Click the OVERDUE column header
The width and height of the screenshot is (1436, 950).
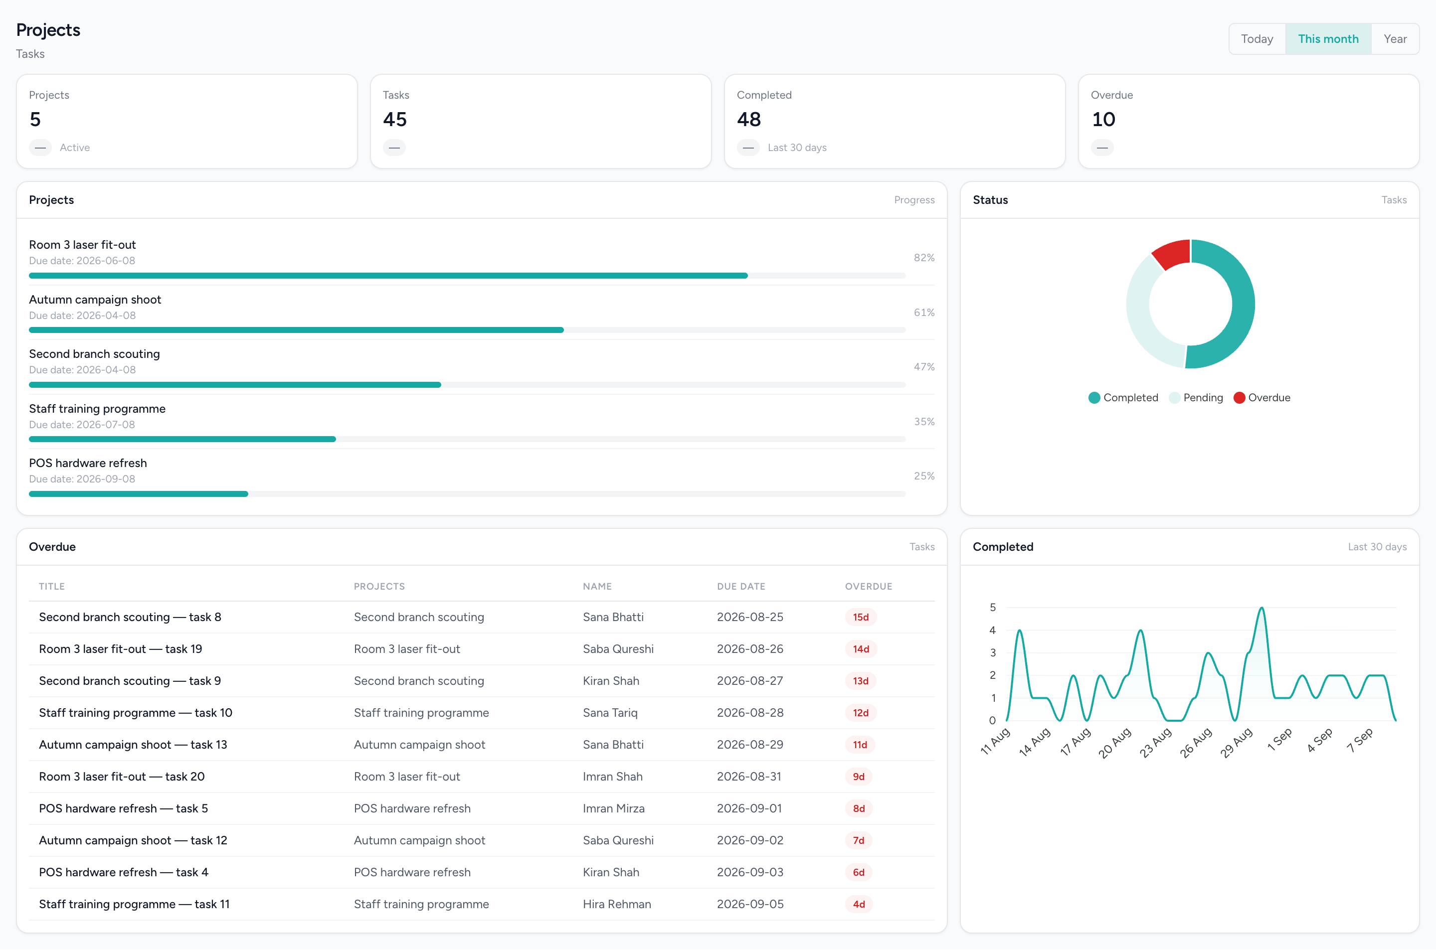[868, 587]
